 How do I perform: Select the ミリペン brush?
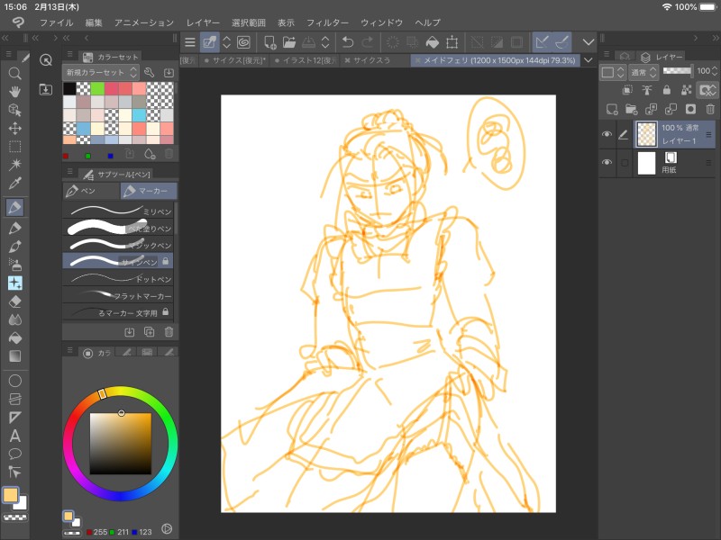click(118, 211)
